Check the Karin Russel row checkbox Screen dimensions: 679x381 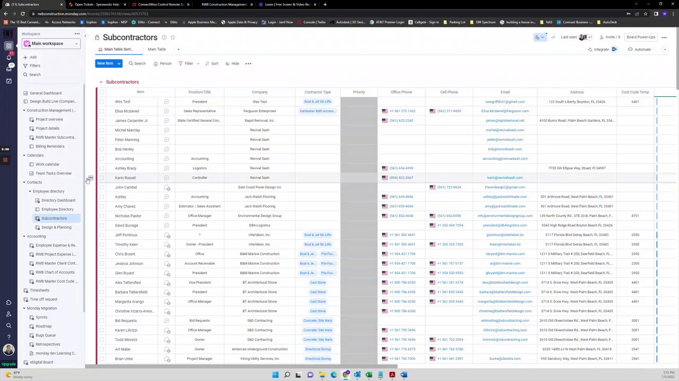point(101,178)
